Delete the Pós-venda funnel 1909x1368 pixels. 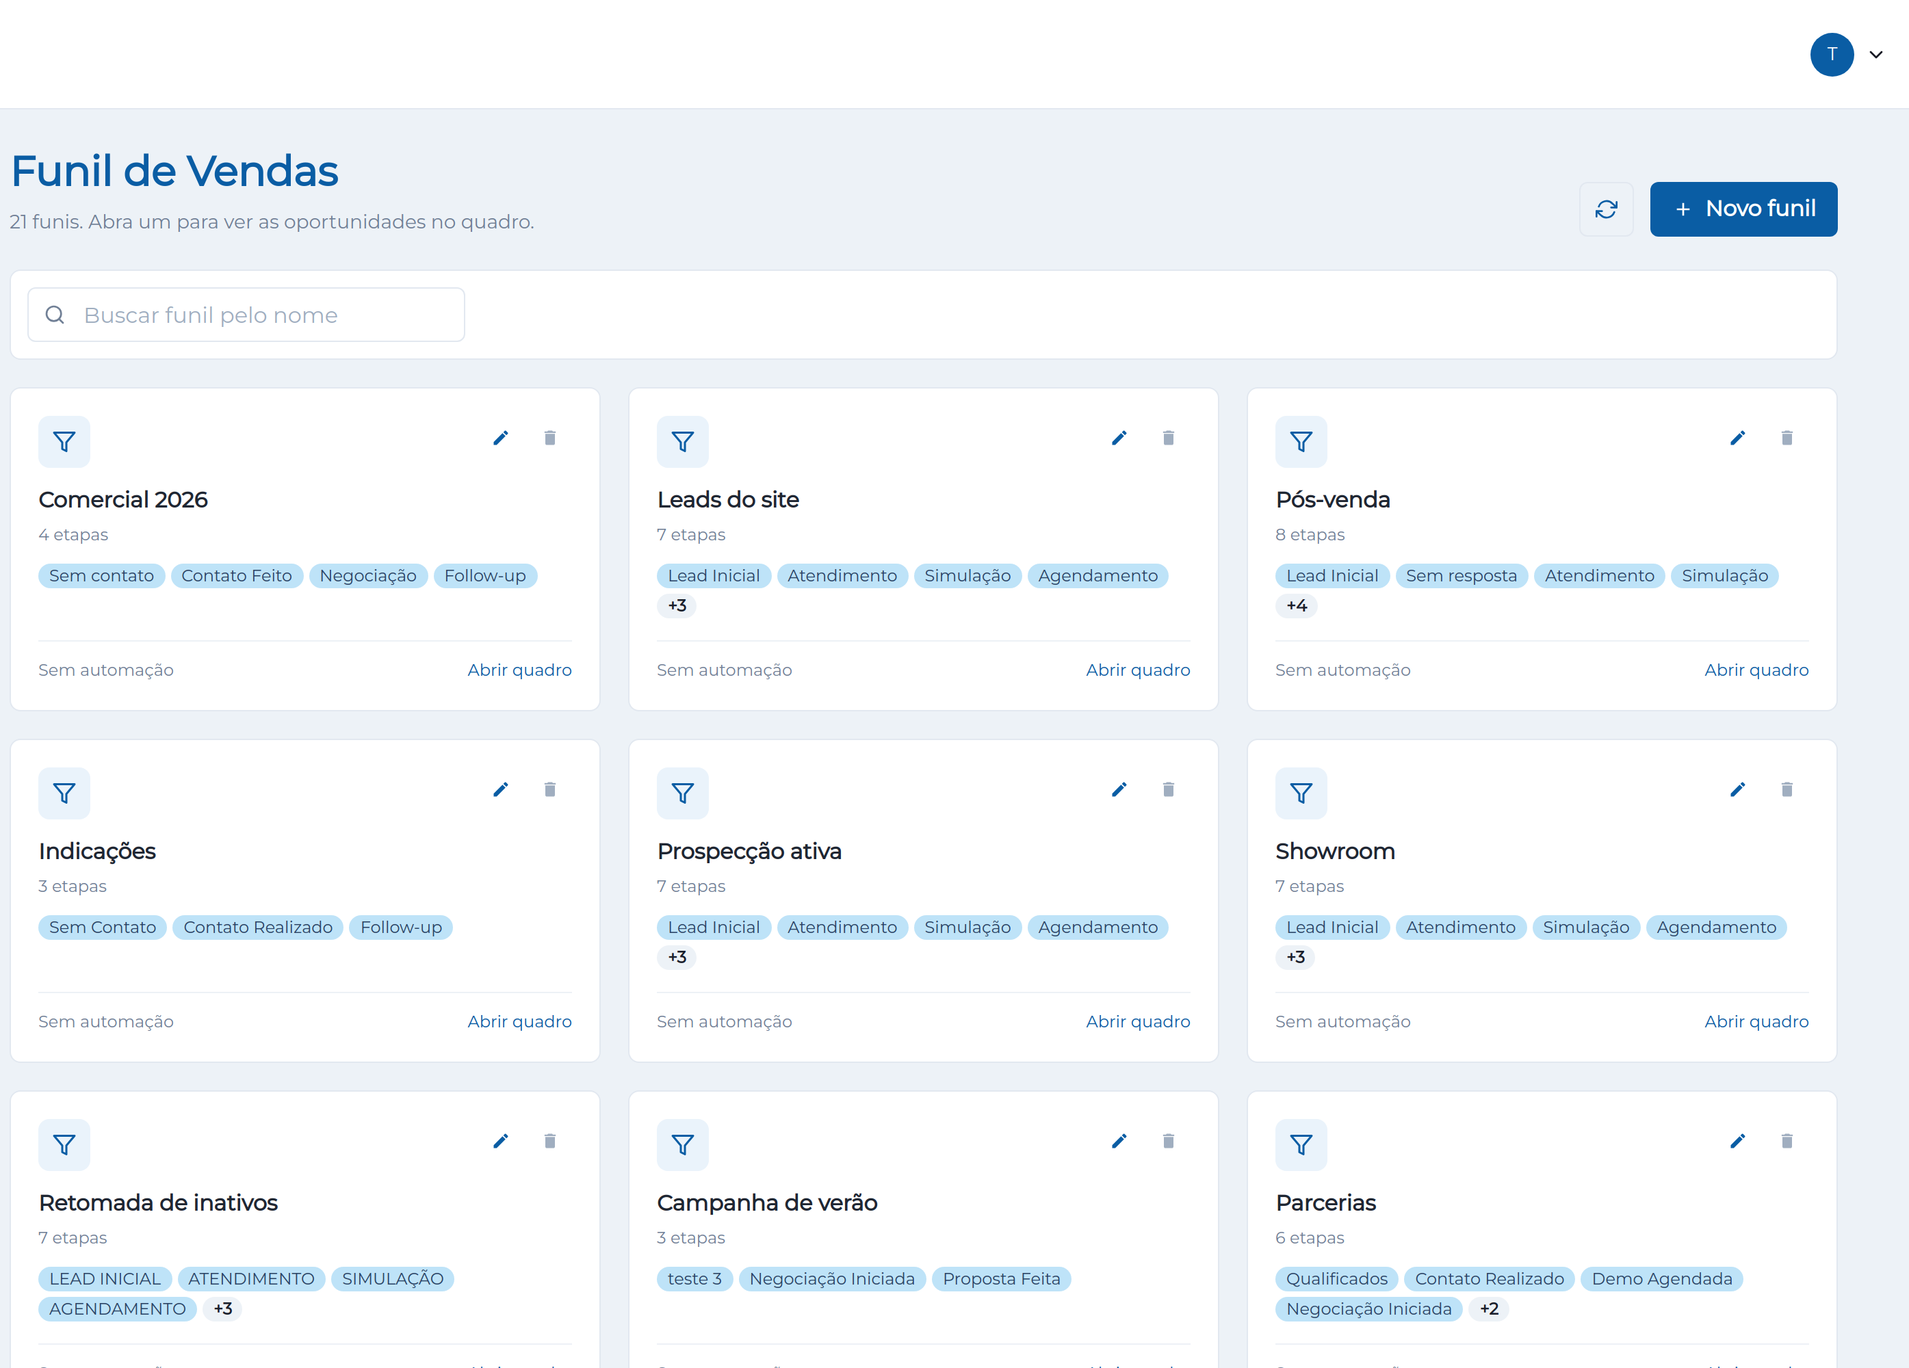(x=1787, y=438)
